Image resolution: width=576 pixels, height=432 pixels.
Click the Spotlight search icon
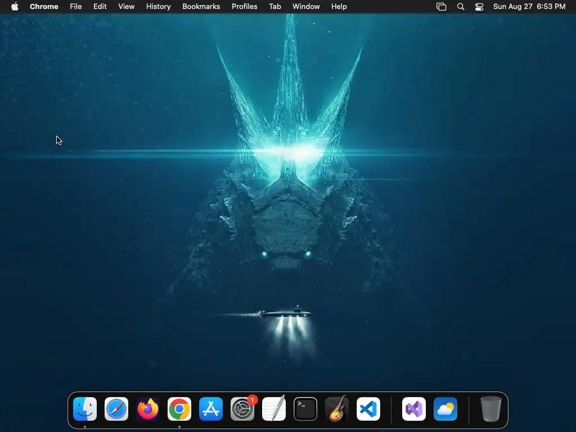[x=461, y=7]
